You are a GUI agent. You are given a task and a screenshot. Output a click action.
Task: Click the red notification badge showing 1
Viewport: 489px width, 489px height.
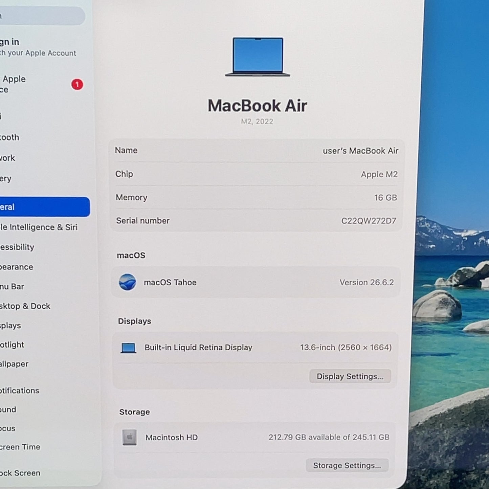point(77,84)
